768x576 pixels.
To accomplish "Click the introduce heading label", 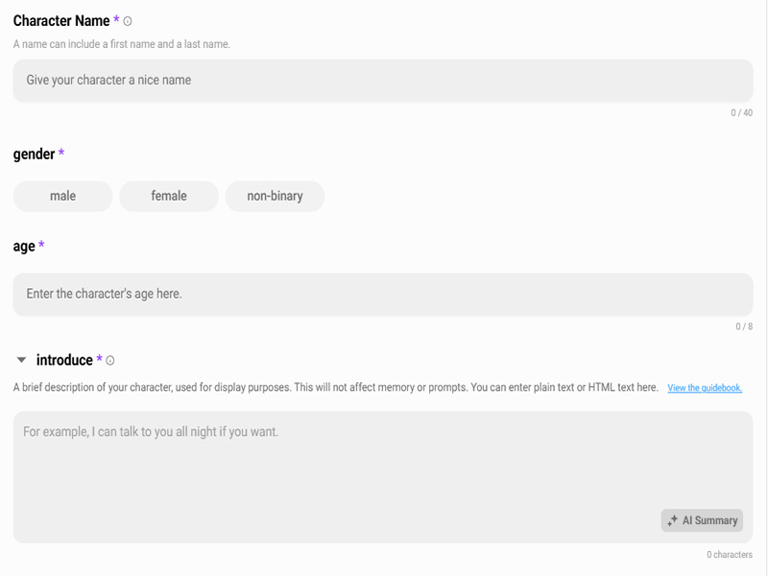I will coord(64,360).
